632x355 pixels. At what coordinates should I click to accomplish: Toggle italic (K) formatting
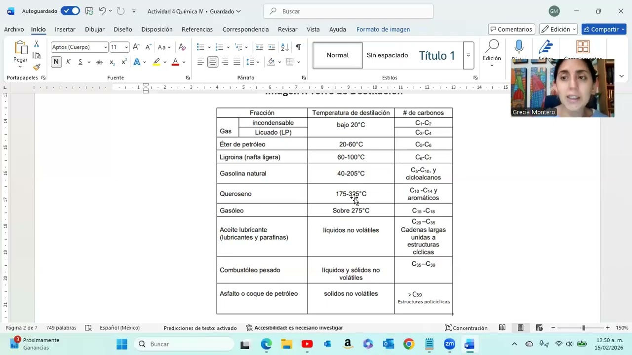tap(68, 62)
